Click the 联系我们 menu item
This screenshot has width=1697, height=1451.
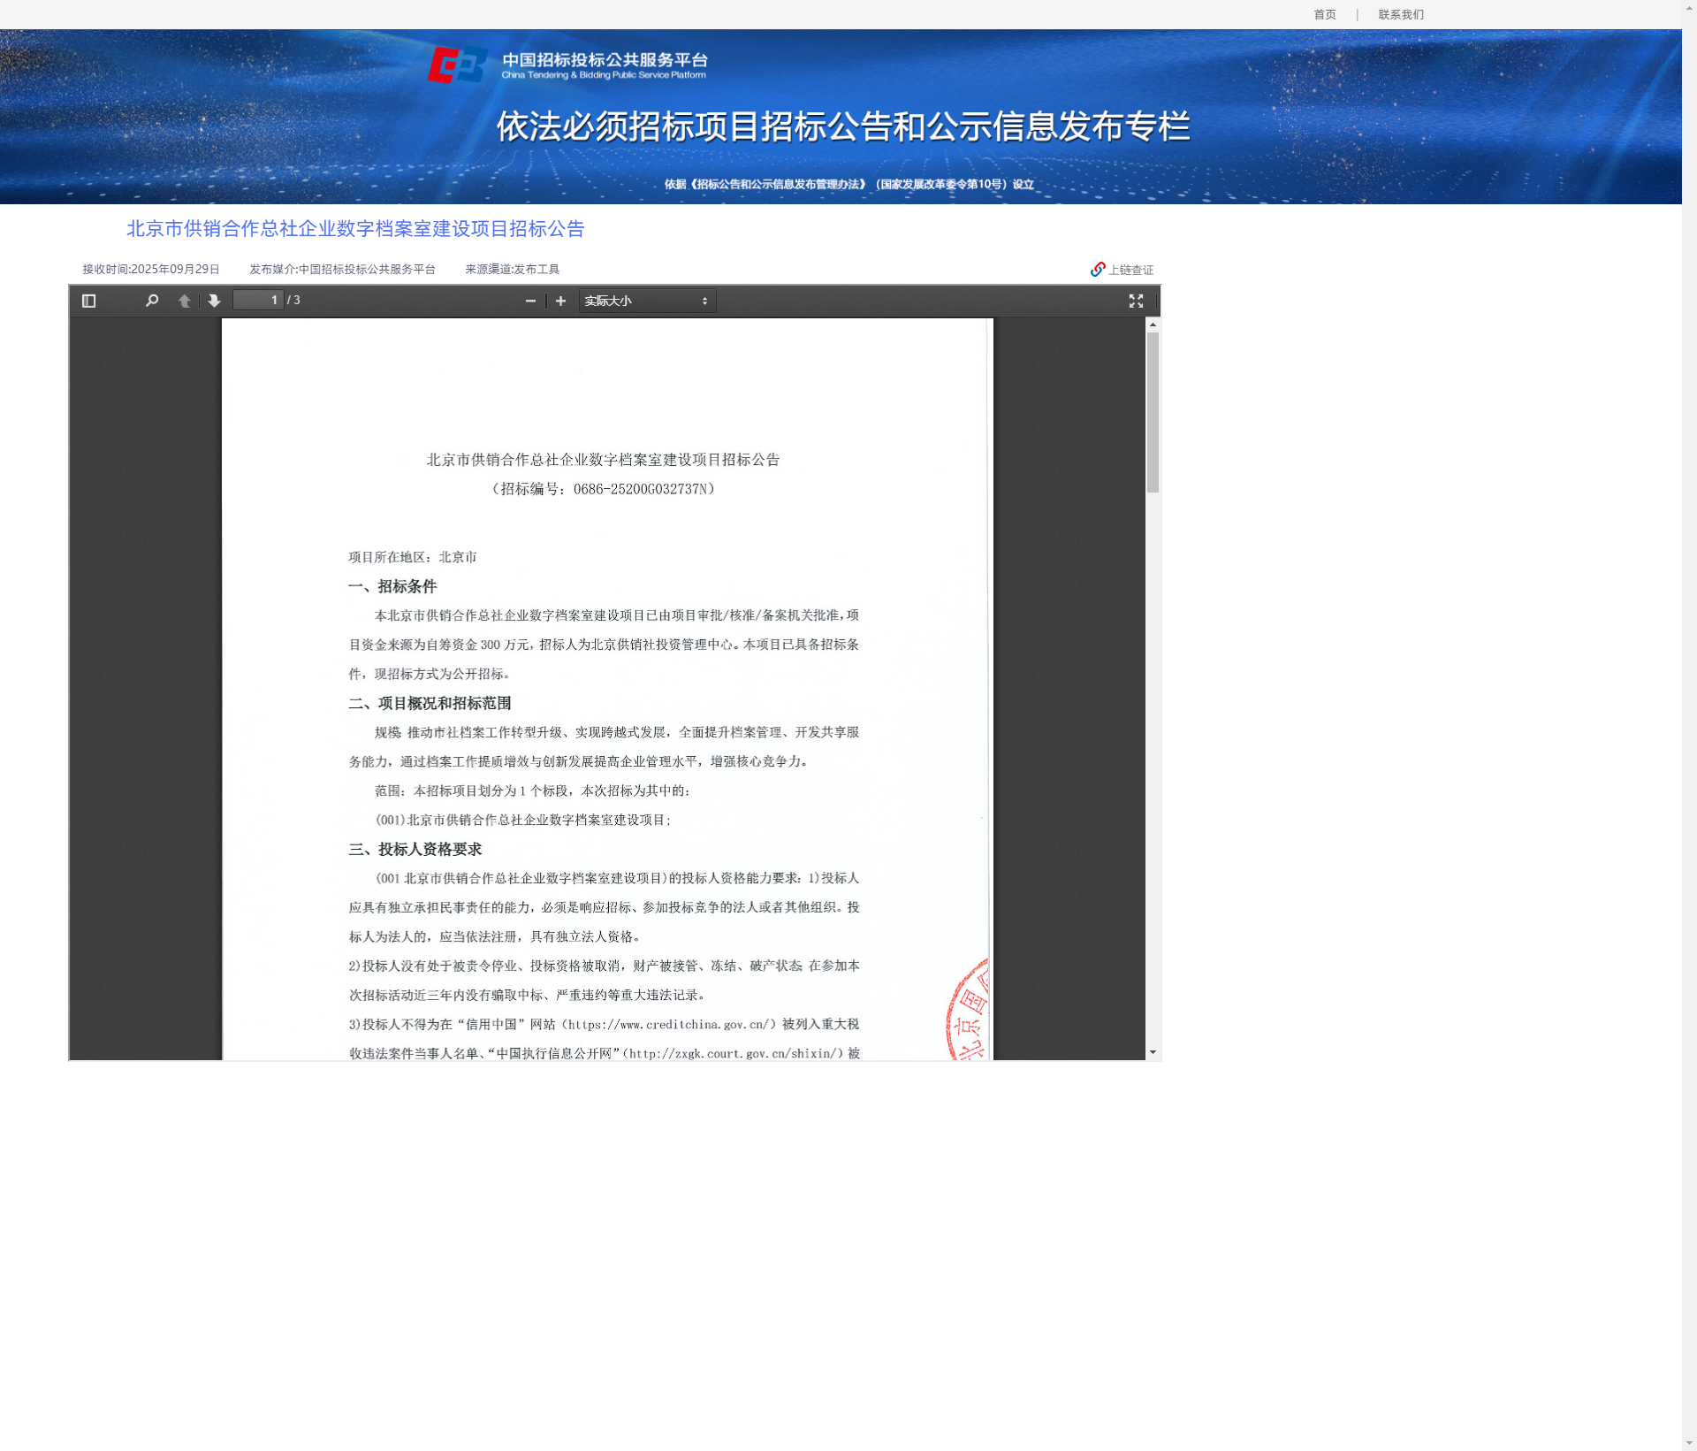coord(1401,14)
